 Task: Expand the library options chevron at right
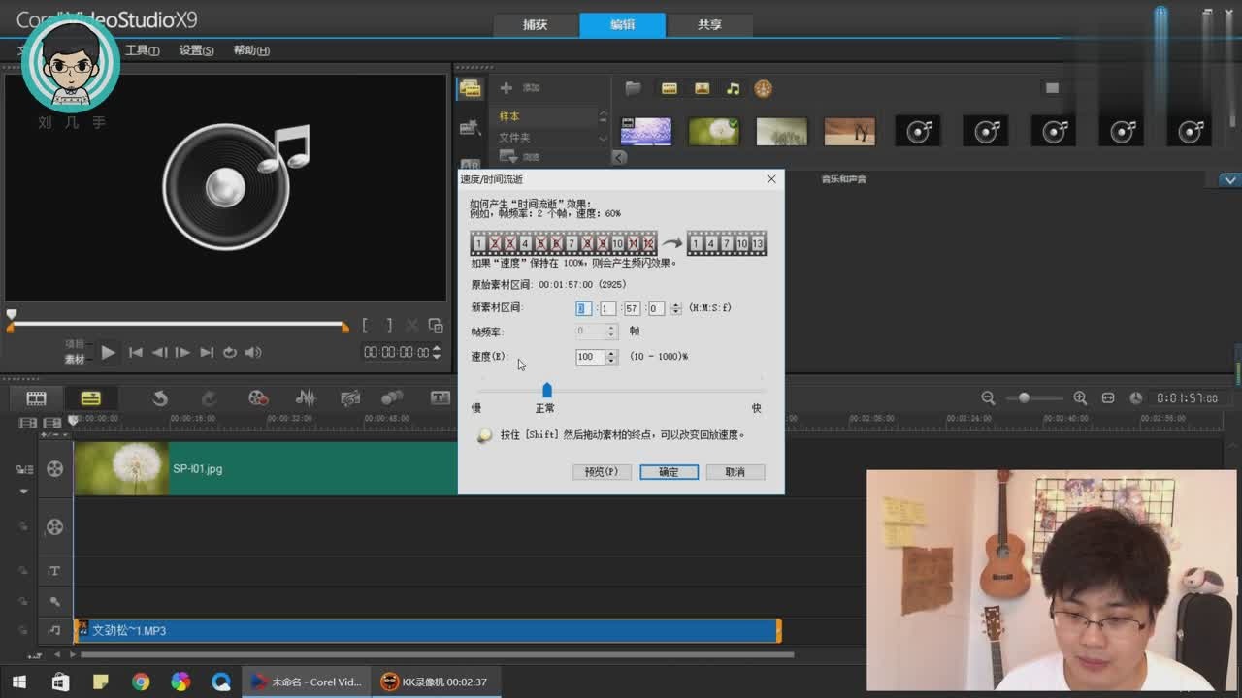point(1230,180)
